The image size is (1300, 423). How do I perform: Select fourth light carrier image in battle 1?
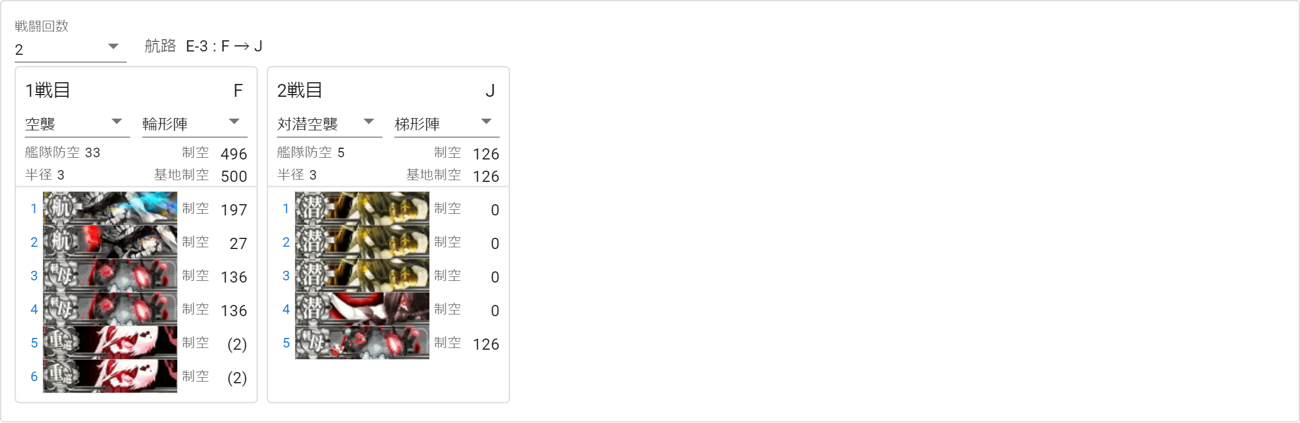(110, 309)
